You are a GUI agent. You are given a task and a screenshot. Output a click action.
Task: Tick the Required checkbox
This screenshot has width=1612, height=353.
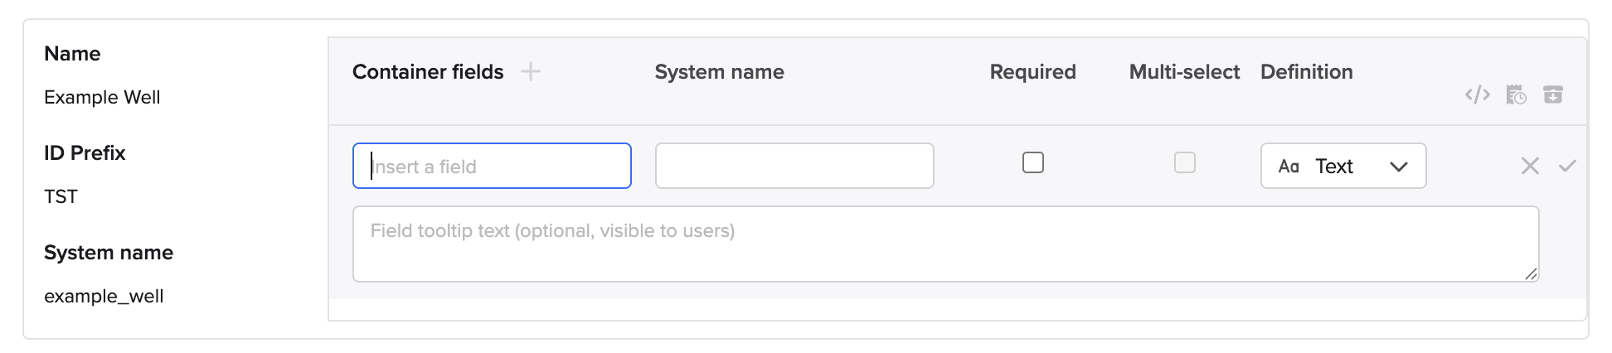point(1033,162)
